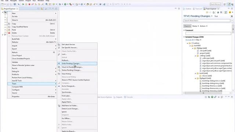The image size is (235, 132).
Task: Switch to the Task List tab
Action: click(x=197, y=9)
